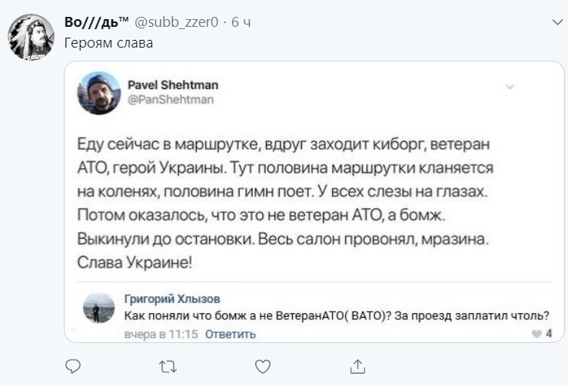
Task: Click the small heart beside the 4 count
Action: [536, 334]
